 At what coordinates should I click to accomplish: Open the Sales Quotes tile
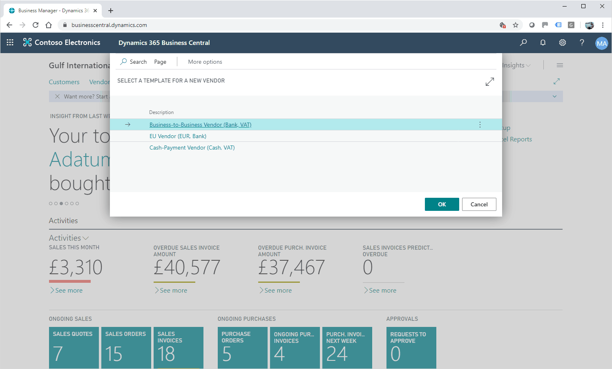coord(74,348)
